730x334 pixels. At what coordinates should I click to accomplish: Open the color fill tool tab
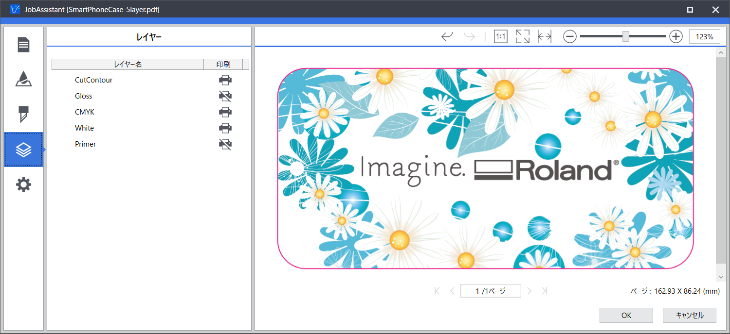23,79
